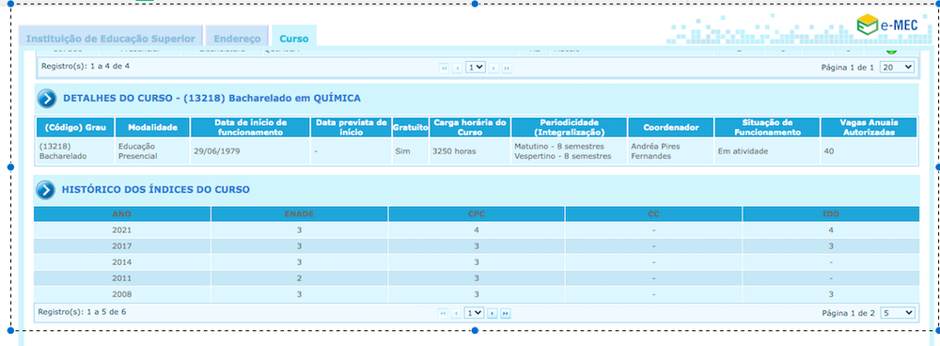
Task: Select the 2021 row in índices table
Action: pos(476,229)
